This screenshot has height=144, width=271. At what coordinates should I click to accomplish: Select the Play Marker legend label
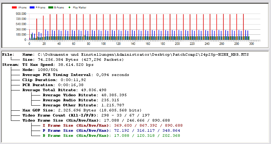[80, 8]
